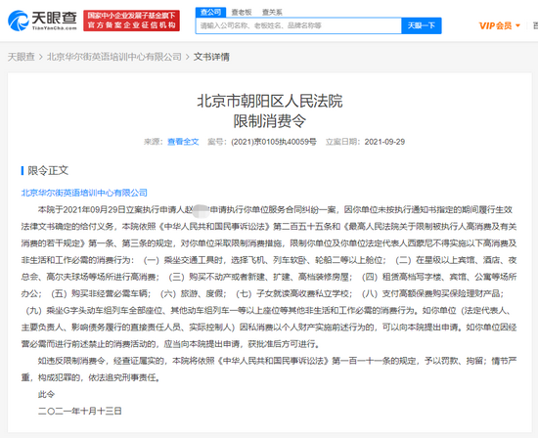Click the 限令正文 section heading
This screenshot has height=438, width=538.
(x=48, y=170)
